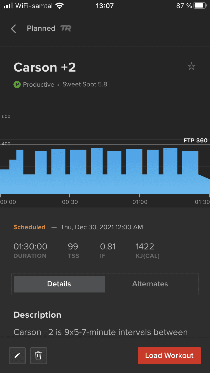Tap the Carson +2 workout title
Image resolution: width=210 pixels, height=373 pixels.
(x=45, y=67)
